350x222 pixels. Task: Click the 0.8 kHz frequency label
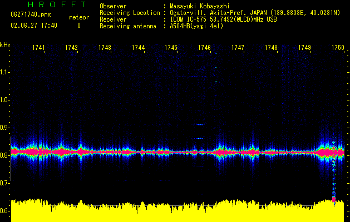click(5, 155)
